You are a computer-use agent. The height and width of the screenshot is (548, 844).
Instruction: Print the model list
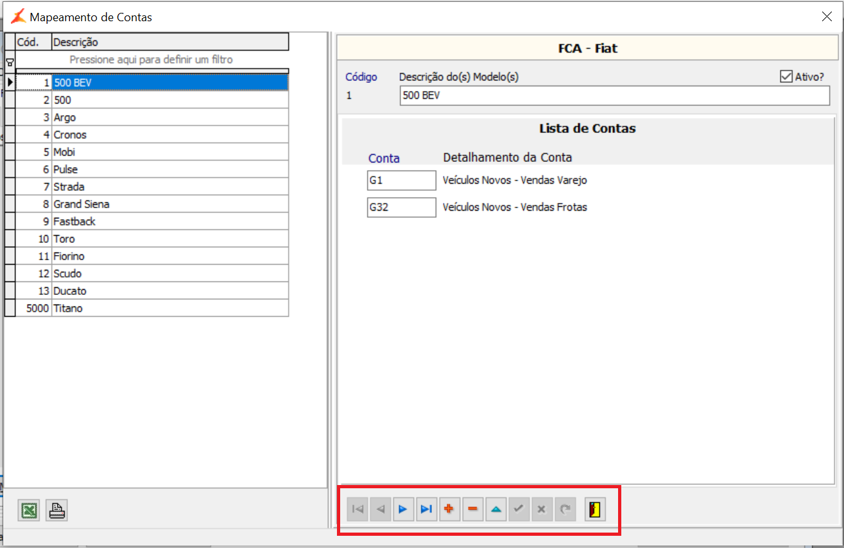tap(57, 511)
